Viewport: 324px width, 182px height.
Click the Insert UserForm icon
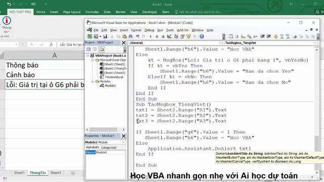click(x=96, y=36)
